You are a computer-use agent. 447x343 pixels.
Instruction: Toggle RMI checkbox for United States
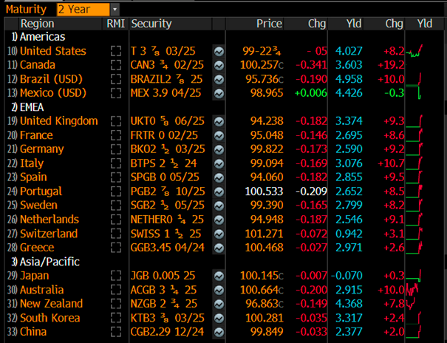pyautogui.click(x=116, y=51)
